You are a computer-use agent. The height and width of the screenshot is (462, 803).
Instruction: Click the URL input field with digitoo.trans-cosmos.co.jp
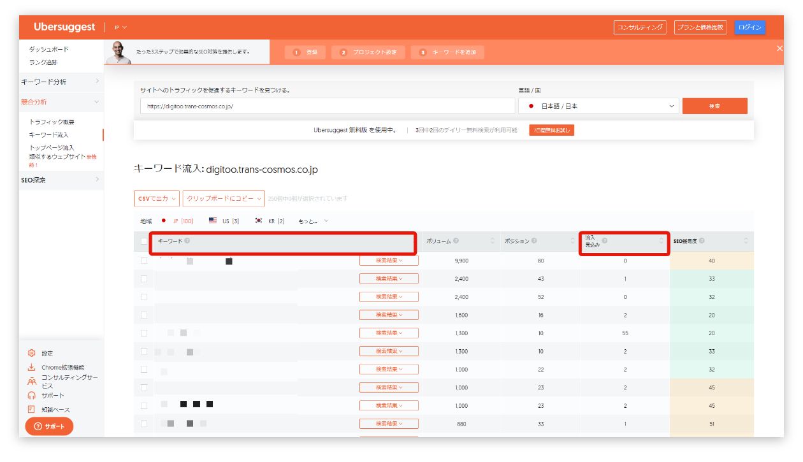point(328,106)
